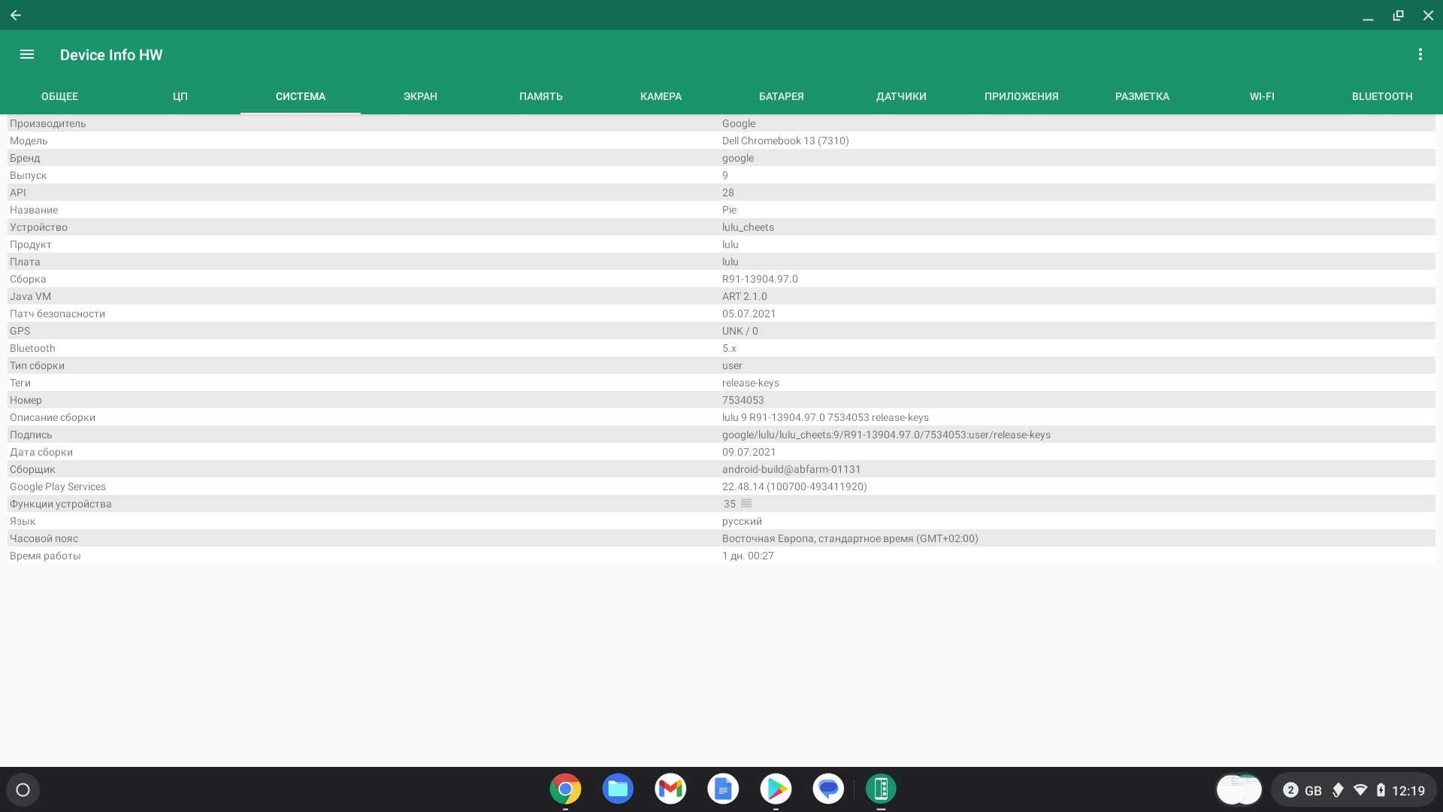Select the СИСТЕМА tab
Viewport: 1443px width, 812px height.
[x=300, y=96]
